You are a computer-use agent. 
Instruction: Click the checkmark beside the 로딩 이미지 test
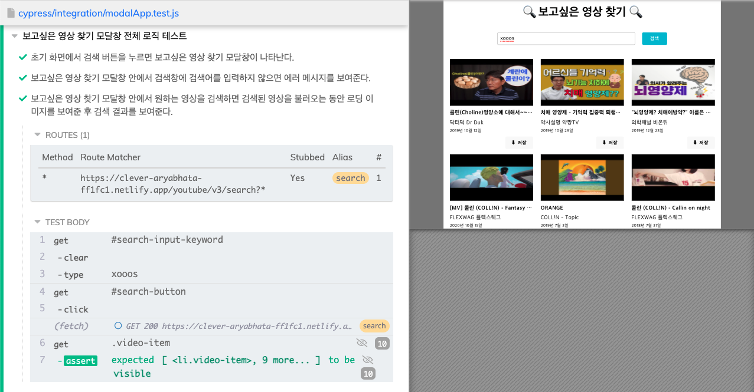pyautogui.click(x=23, y=98)
